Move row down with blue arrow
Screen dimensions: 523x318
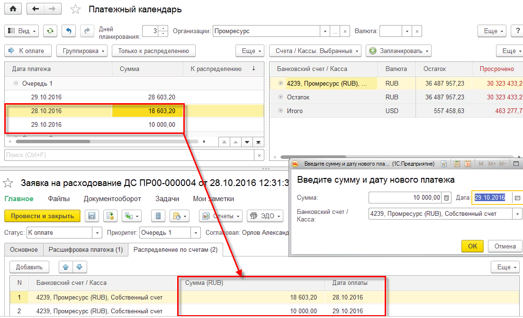point(79,267)
